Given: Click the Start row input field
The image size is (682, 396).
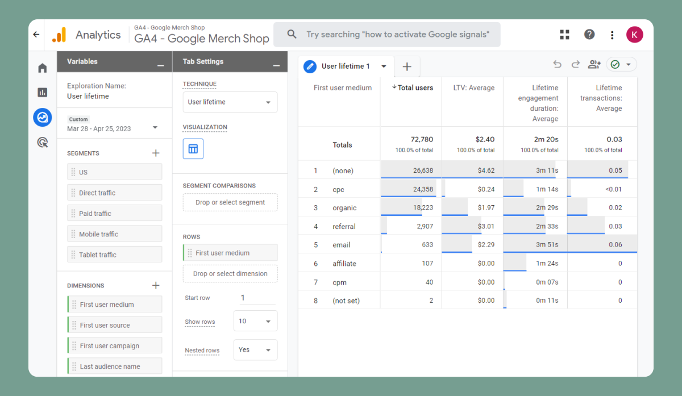Looking at the screenshot, I should coord(257,298).
